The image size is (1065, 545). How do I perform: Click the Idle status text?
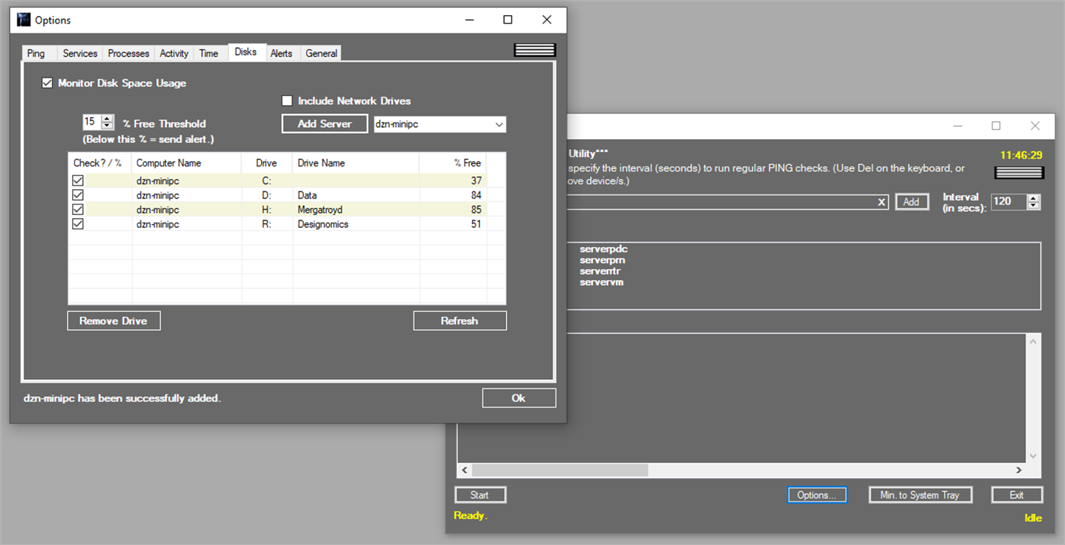tap(1033, 518)
